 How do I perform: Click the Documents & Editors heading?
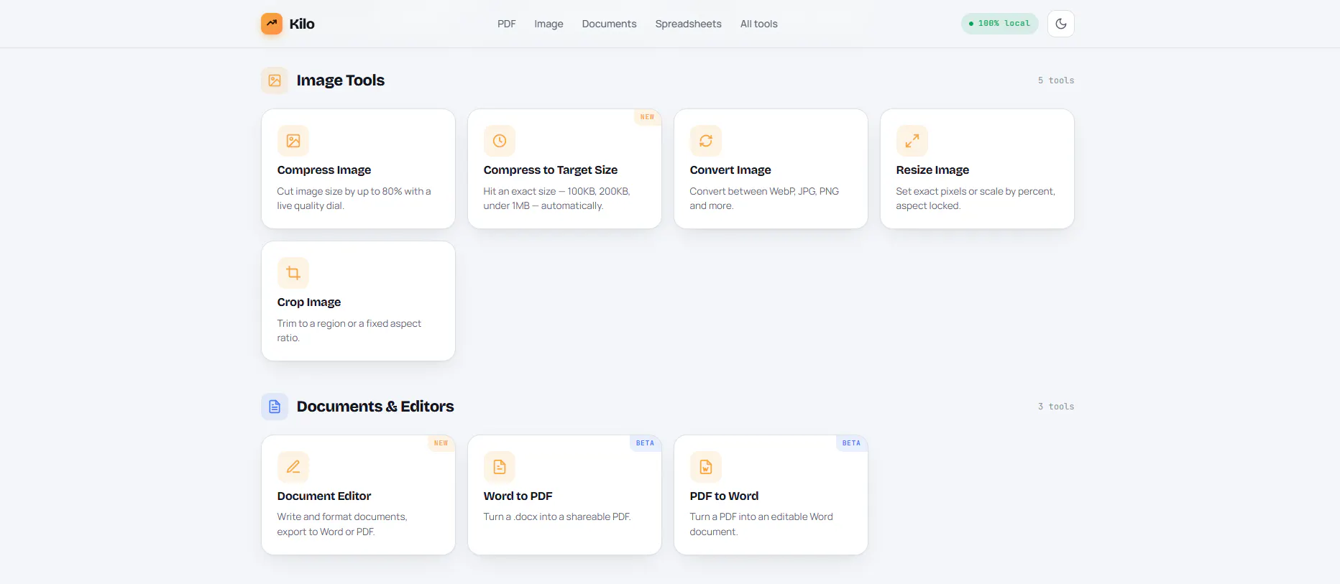click(x=375, y=407)
